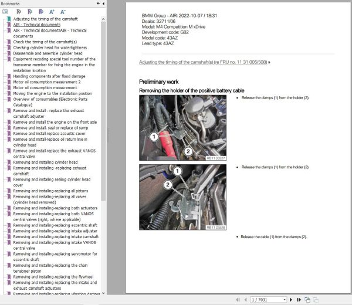Click the grayed next view icon in status bar
The height and width of the screenshot is (305, 352).
(316, 300)
